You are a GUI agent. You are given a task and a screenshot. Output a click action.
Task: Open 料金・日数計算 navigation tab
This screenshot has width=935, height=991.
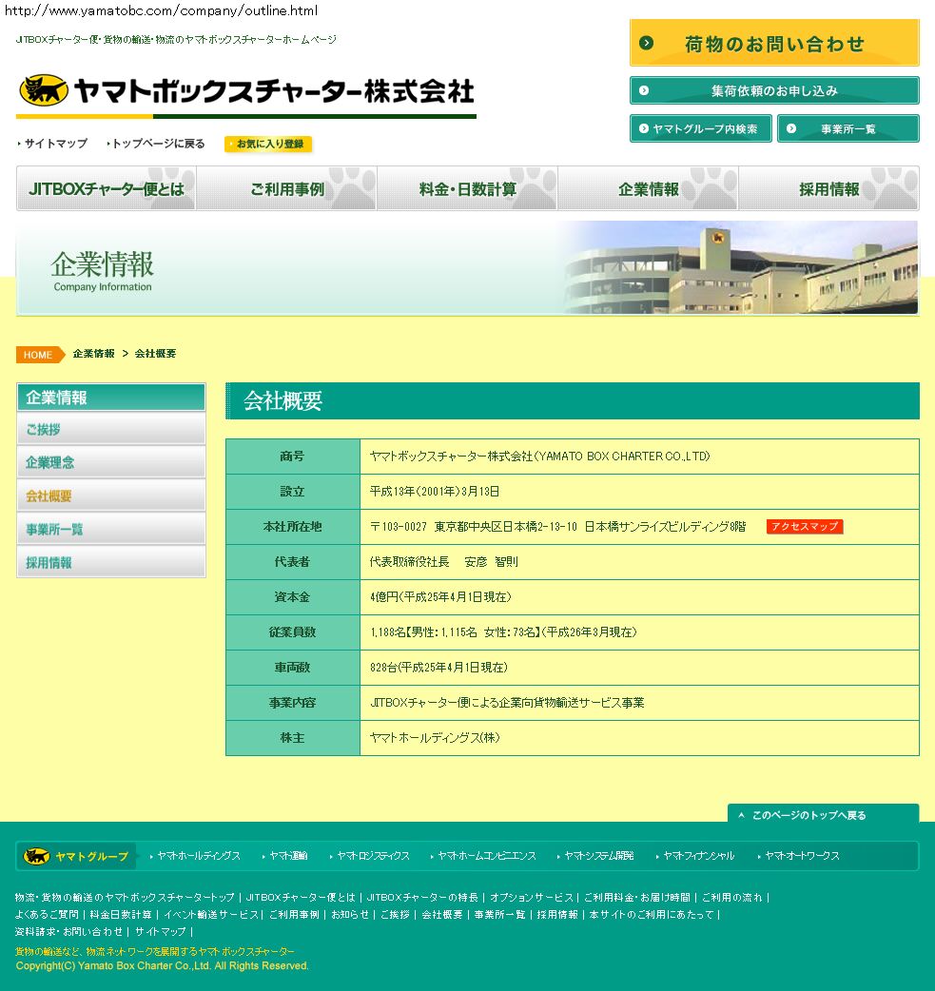tap(467, 188)
